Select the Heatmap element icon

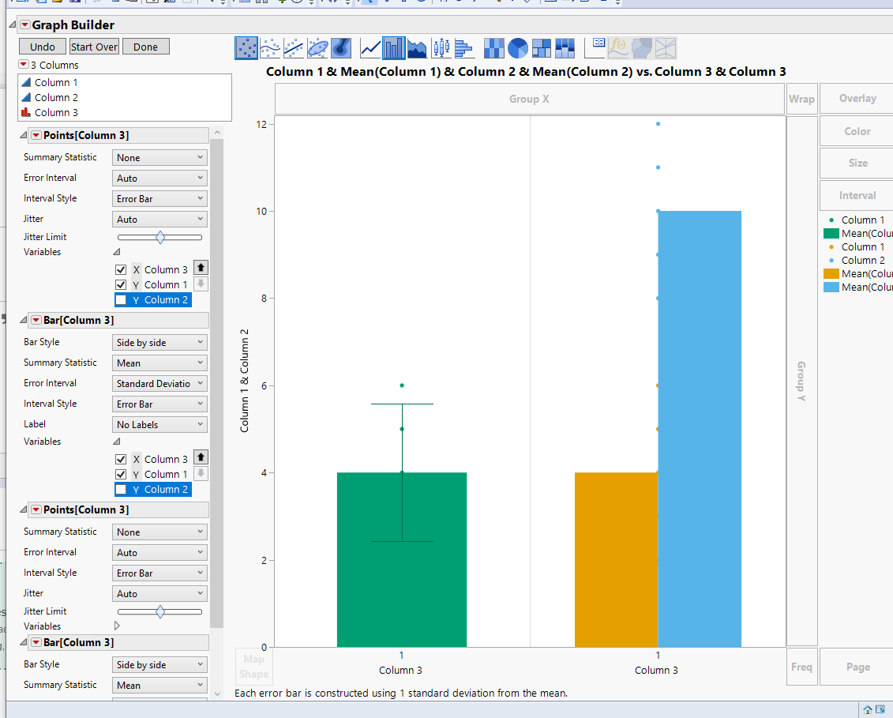point(494,47)
